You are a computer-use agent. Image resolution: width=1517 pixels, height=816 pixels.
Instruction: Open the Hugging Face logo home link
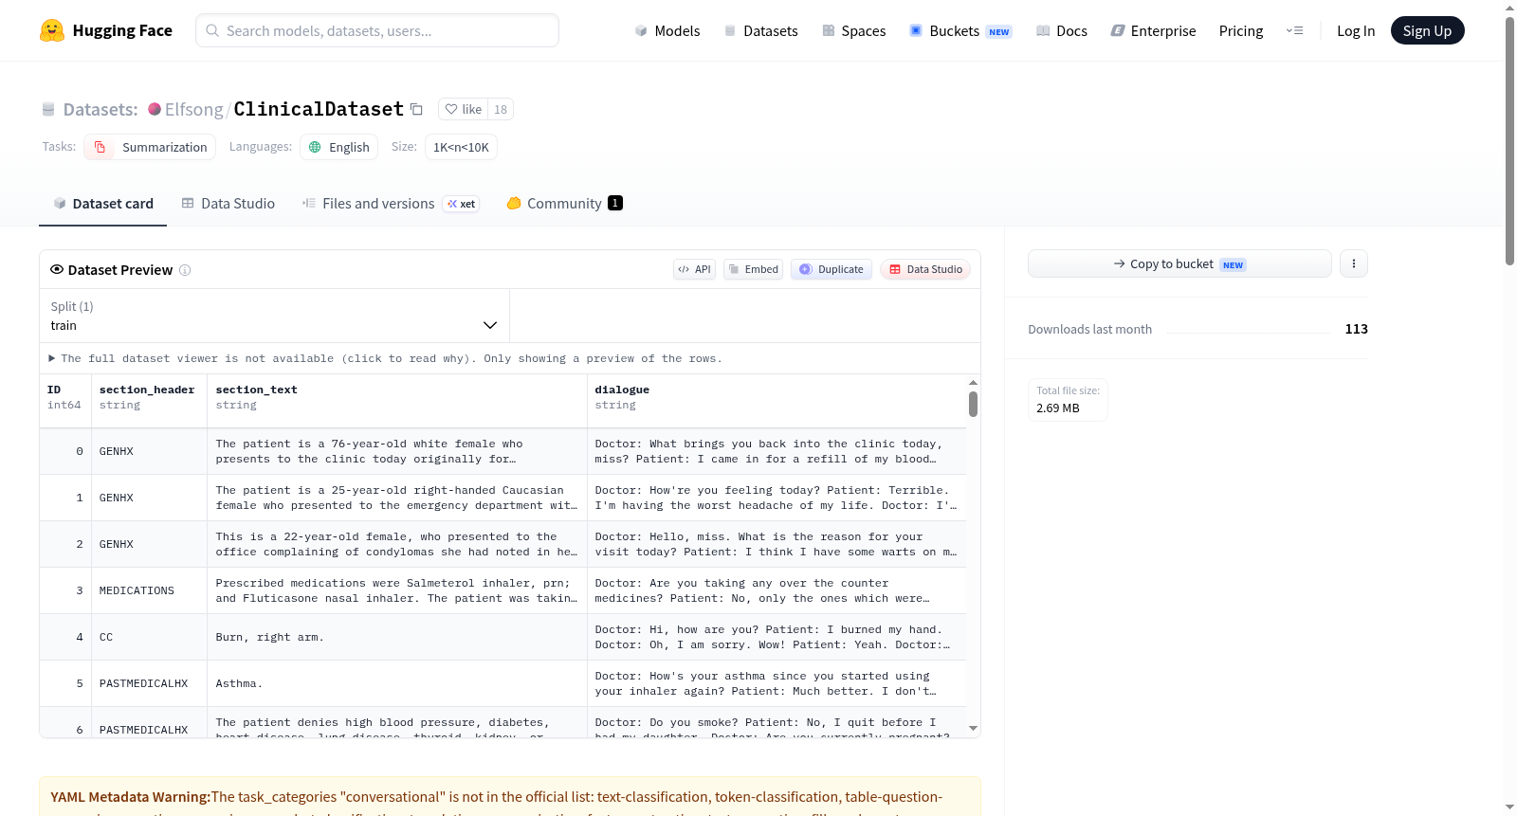pos(106,30)
